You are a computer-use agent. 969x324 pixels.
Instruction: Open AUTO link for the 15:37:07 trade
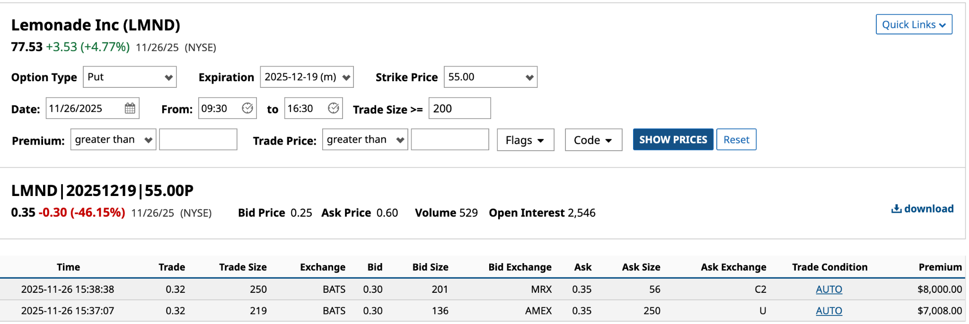829,311
